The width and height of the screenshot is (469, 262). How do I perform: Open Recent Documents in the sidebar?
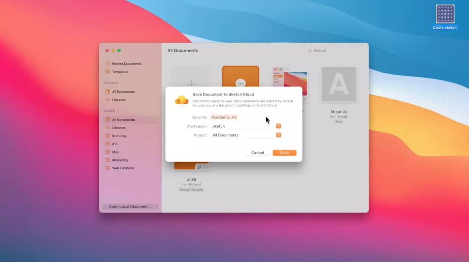point(126,64)
